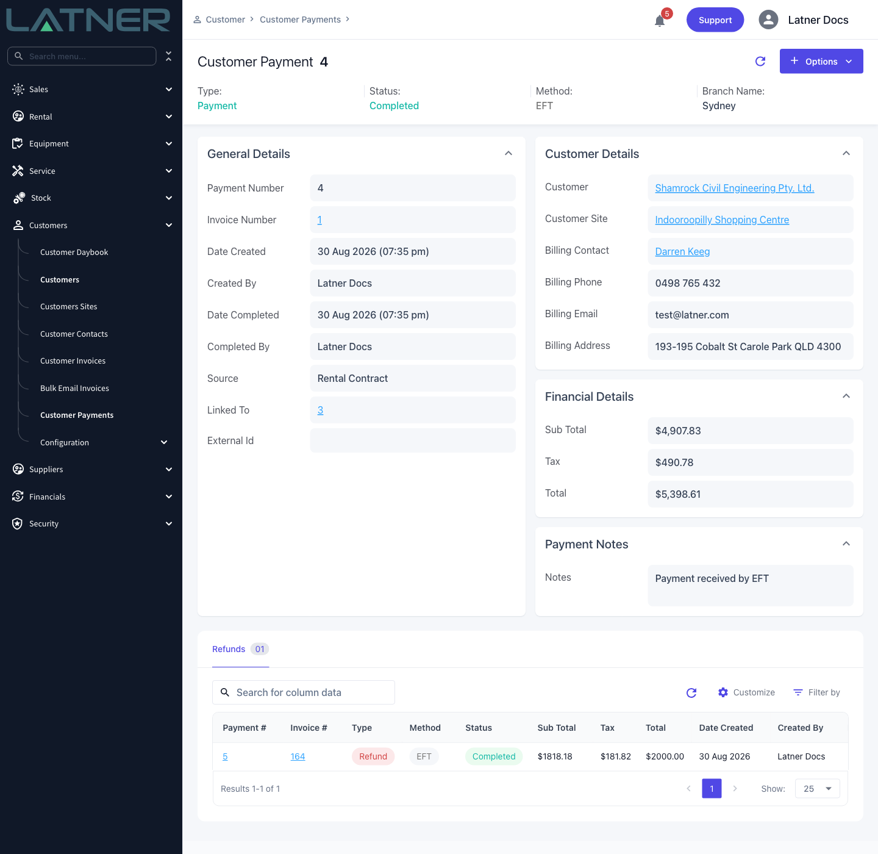Open Invoice Number 1 link
The height and width of the screenshot is (854, 878).
(319, 220)
